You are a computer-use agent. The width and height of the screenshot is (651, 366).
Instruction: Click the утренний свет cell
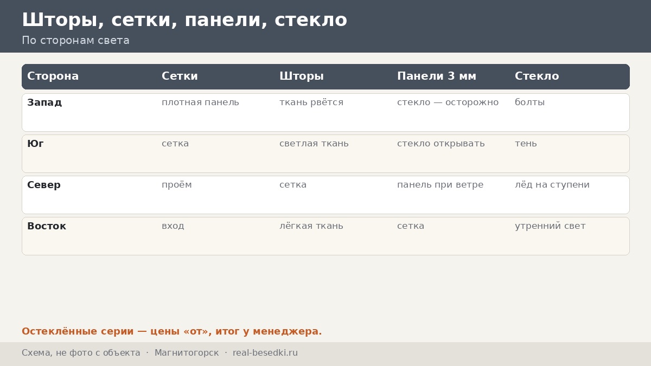pos(550,226)
